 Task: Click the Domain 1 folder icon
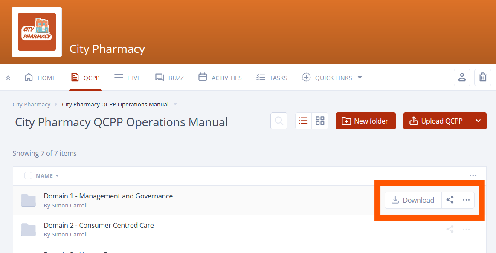click(29, 200)
